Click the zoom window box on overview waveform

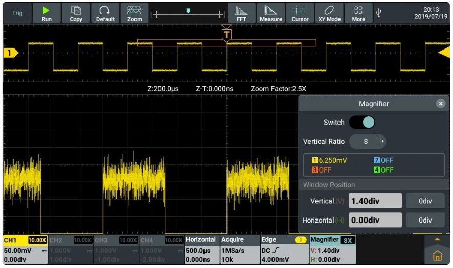click(x=227, y=43)
